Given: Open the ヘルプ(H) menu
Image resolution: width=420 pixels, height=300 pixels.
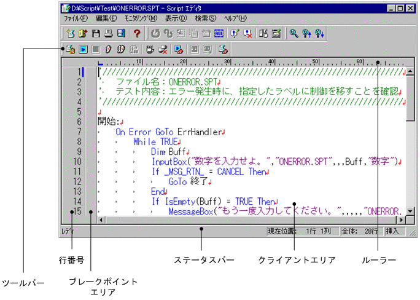Looking at the screenshot, I should coord(235,18).
